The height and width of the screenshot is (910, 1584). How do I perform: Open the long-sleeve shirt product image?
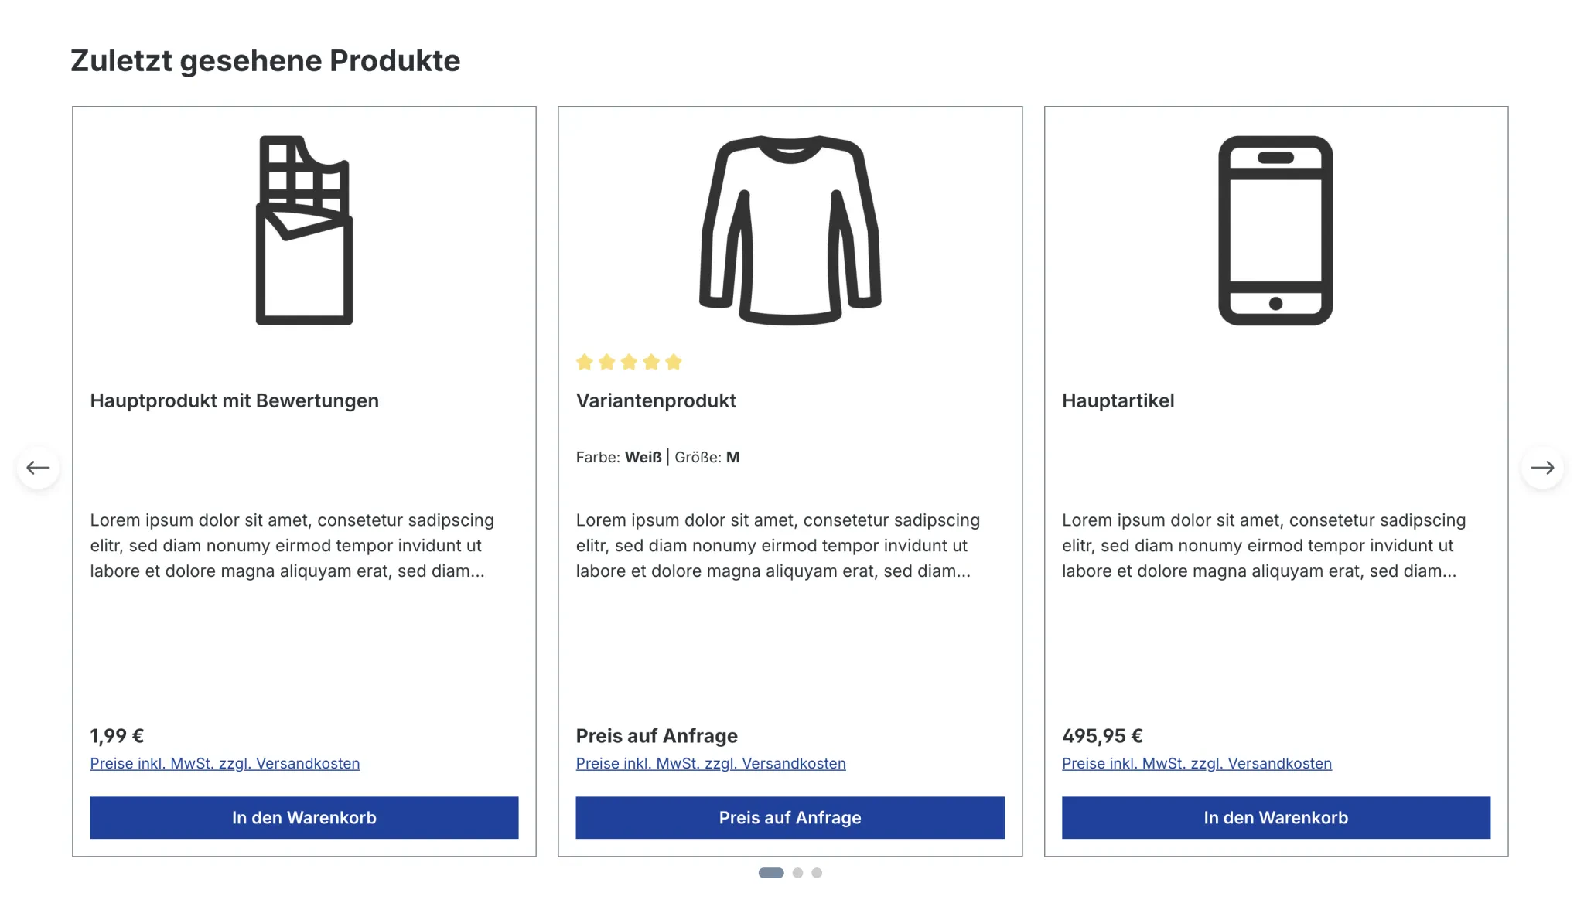790,230
